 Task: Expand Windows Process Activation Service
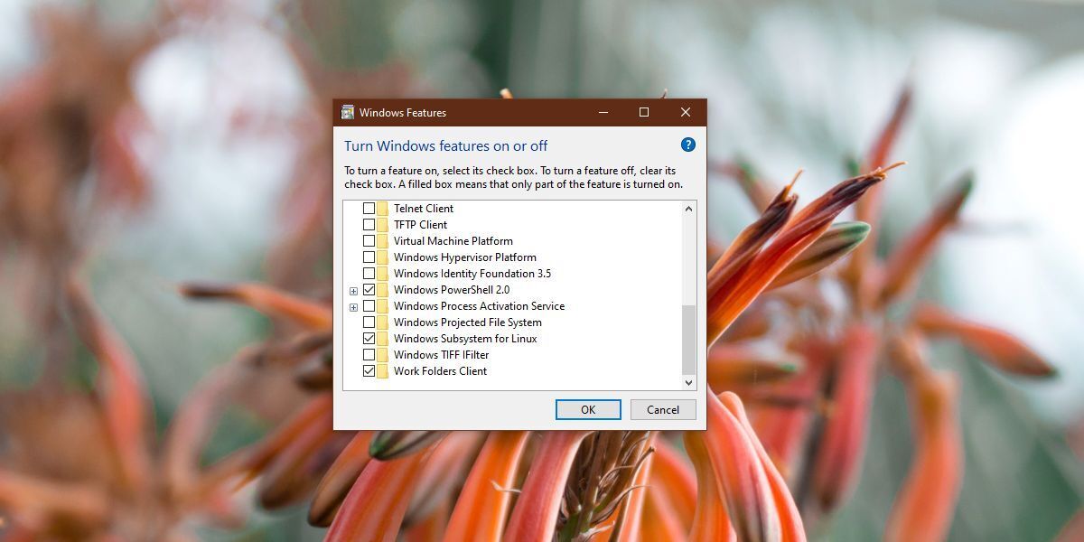353,305
